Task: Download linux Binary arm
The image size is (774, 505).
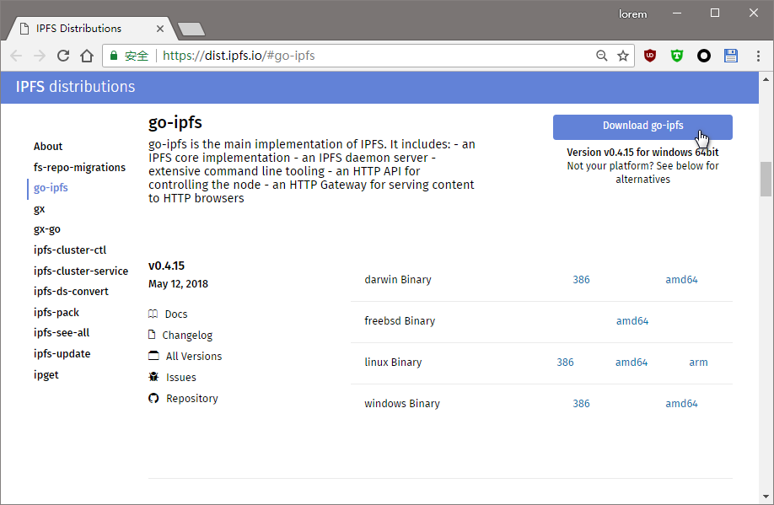Action: 698,363
